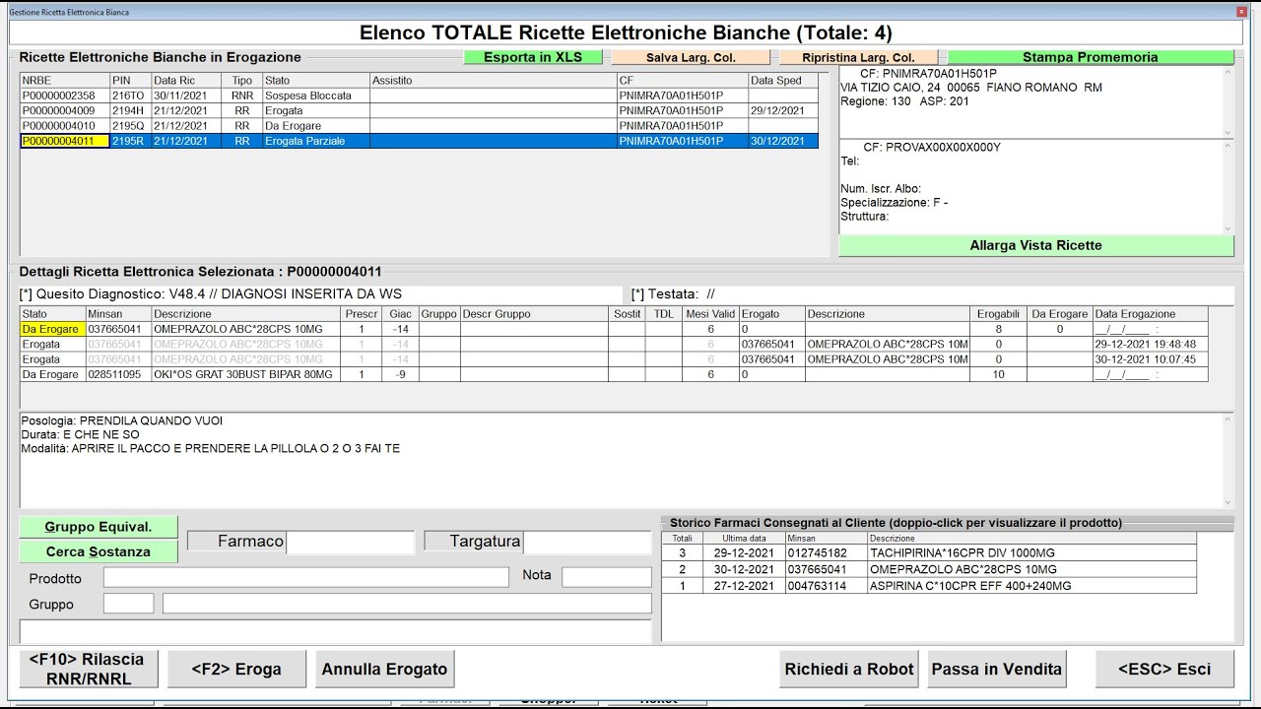Click the Passa in Vendita button

click(997, 669)
